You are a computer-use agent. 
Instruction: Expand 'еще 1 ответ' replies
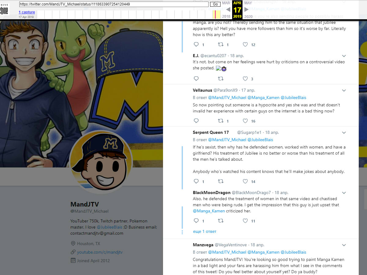(205, 231)
